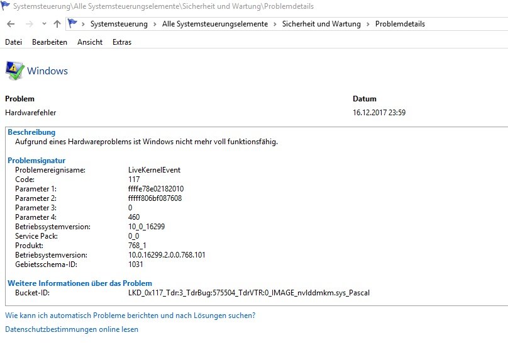Navigate up one level with the up arrow
This screenshot has height=364, width=508.
[57, 24]
